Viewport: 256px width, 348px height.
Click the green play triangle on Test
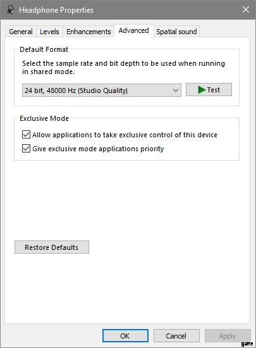pos(202,90)
